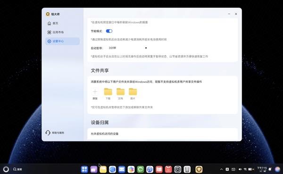Click the 搜索 search box on taskbar
This screenshot has width=283, height=174.
pyautogui.click(x=17, y=169)
